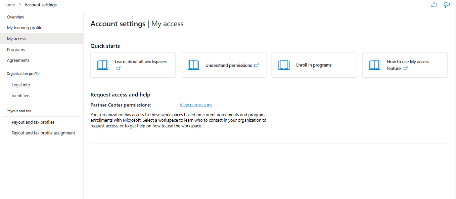Screen dimensions: 456x199
Task: Click external link icon beside Understand permissions
Action: 257,65
